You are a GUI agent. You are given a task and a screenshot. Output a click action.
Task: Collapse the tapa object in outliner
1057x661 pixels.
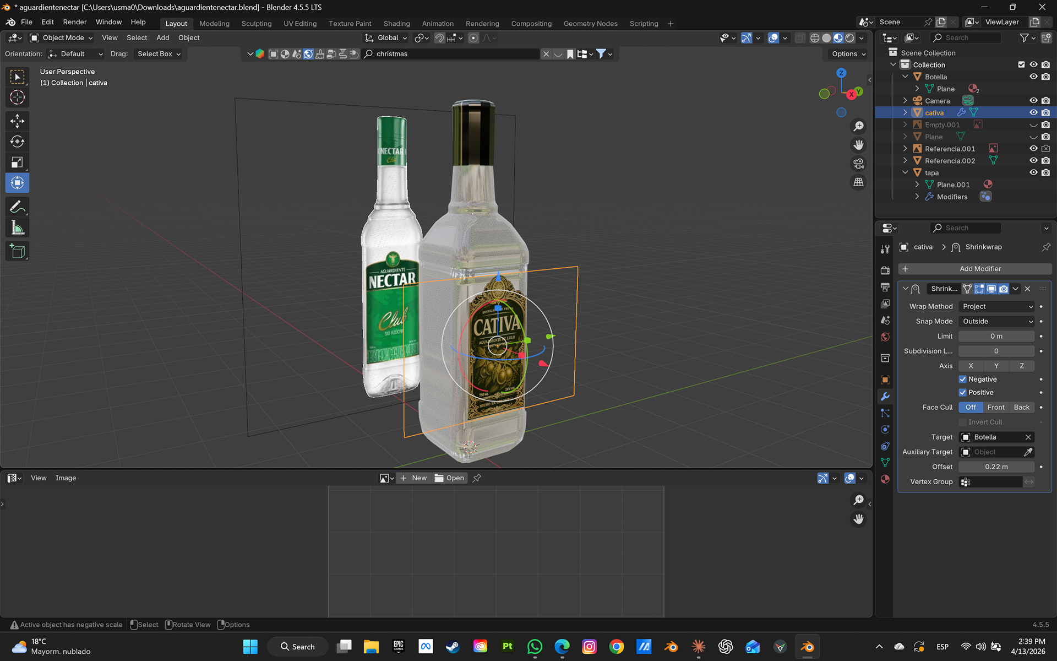(906, 173)
